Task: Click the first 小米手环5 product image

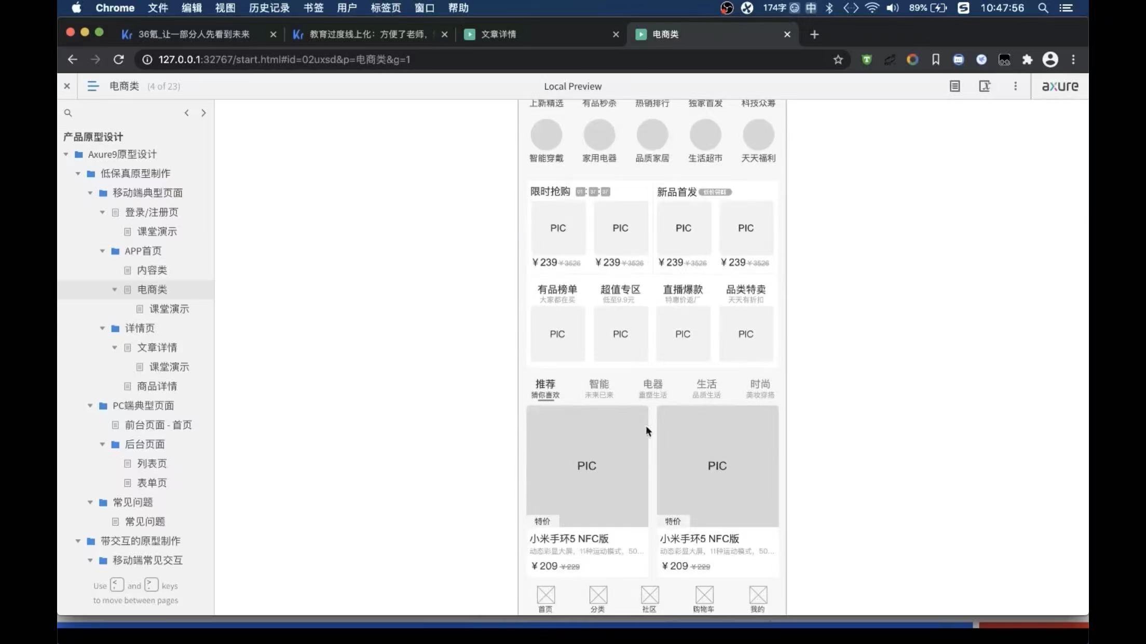Action: coord(587,466)
